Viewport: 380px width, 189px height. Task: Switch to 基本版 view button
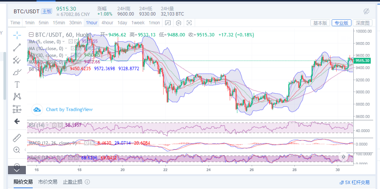click(320, 23)
